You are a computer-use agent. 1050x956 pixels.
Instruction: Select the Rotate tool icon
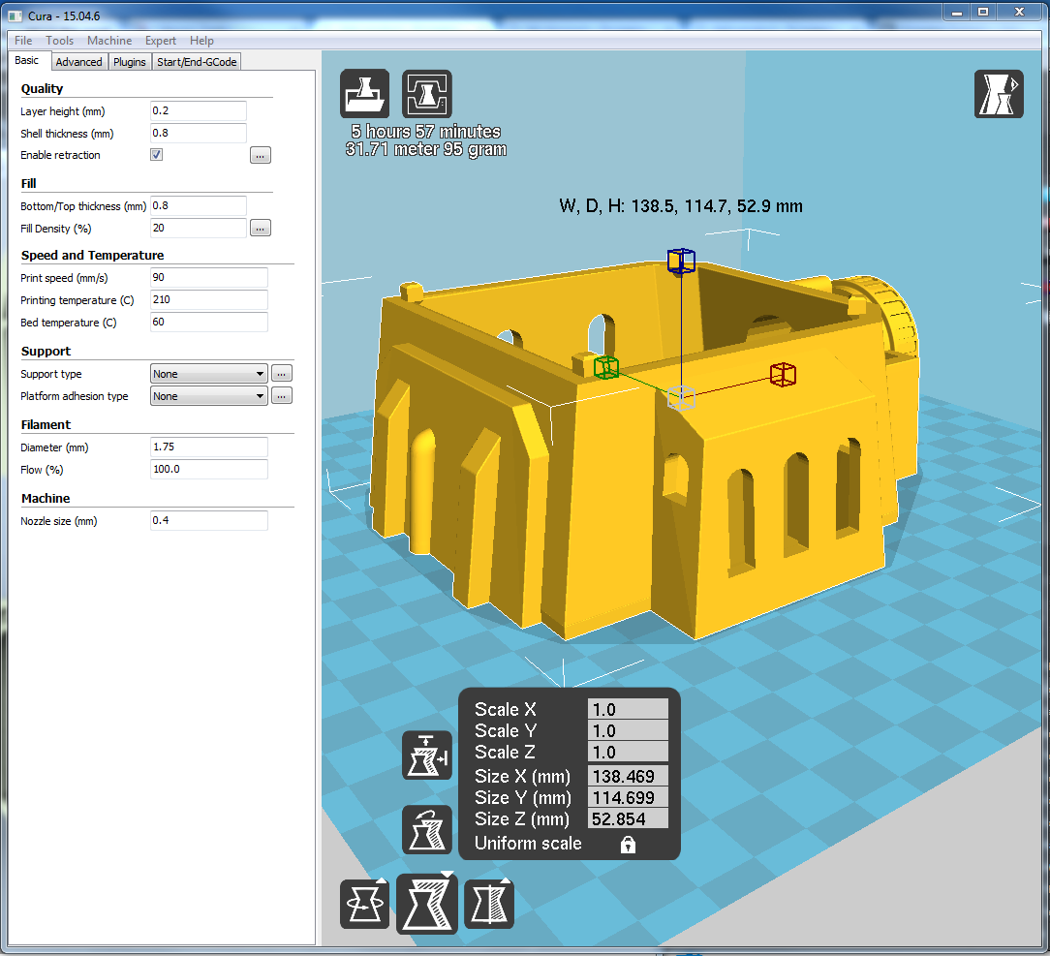[364, 904]
